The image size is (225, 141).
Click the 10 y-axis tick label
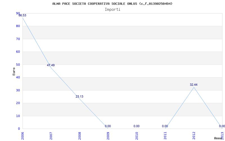[x=18, y=116]
